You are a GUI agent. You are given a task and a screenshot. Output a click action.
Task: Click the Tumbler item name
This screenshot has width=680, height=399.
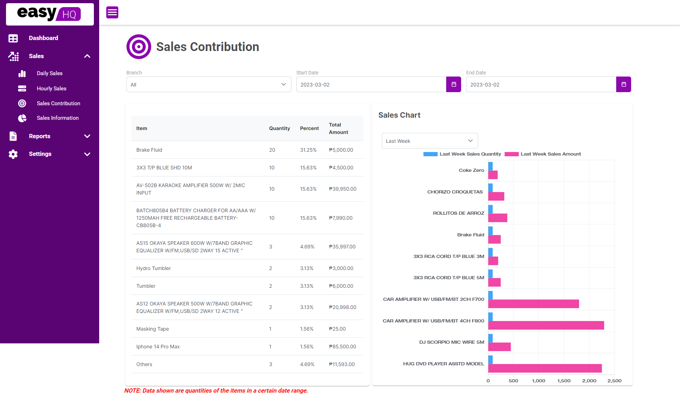146,286
